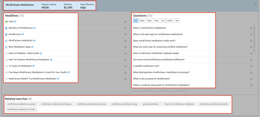This screenshot has width=260, height=117.
Task: Click the questions list vertical scrollbar
Action: pyautogui.click(x=254, y=38)
